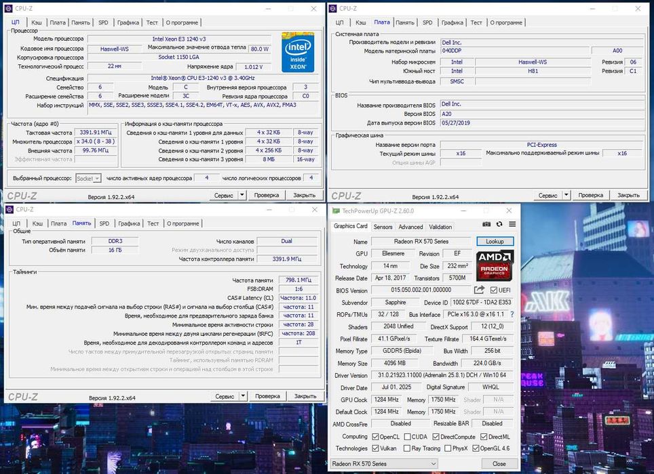The image size is (654, 474).
Task: Click the Intel Inside Xeon logo
Action: (x=298, y=52)
